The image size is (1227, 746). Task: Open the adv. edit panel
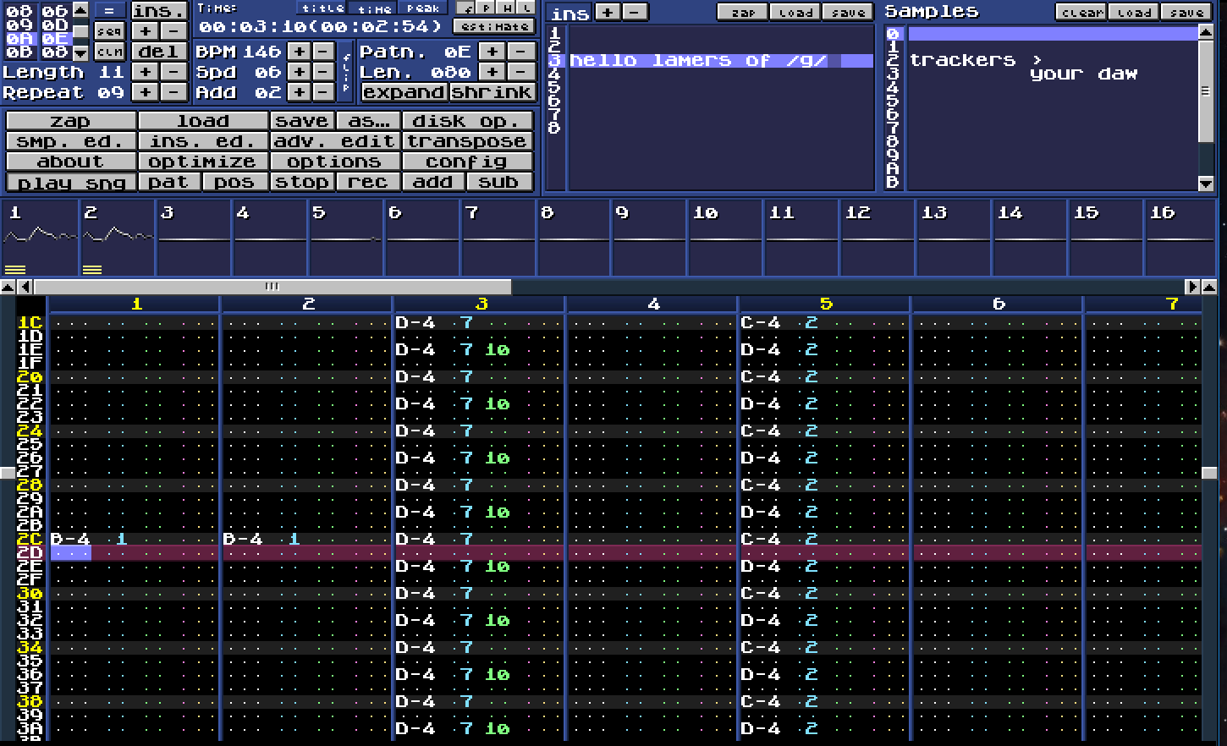point(335,141)
